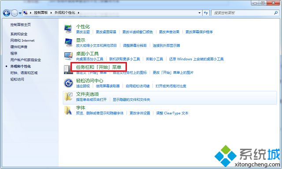Click the Control Panel icon in address bar
This screenshot has width=282, height=169.
(x=26, y=13)
